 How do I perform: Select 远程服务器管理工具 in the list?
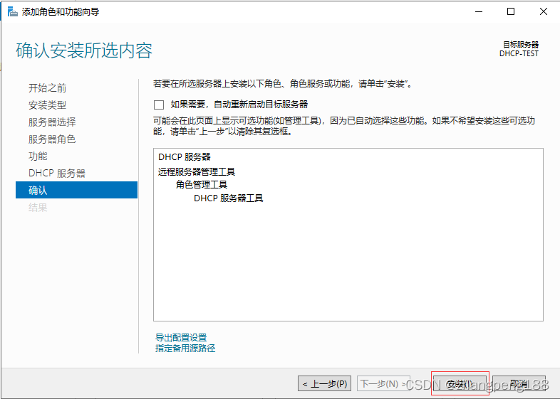pyautogui.click(x=197, y=172)
